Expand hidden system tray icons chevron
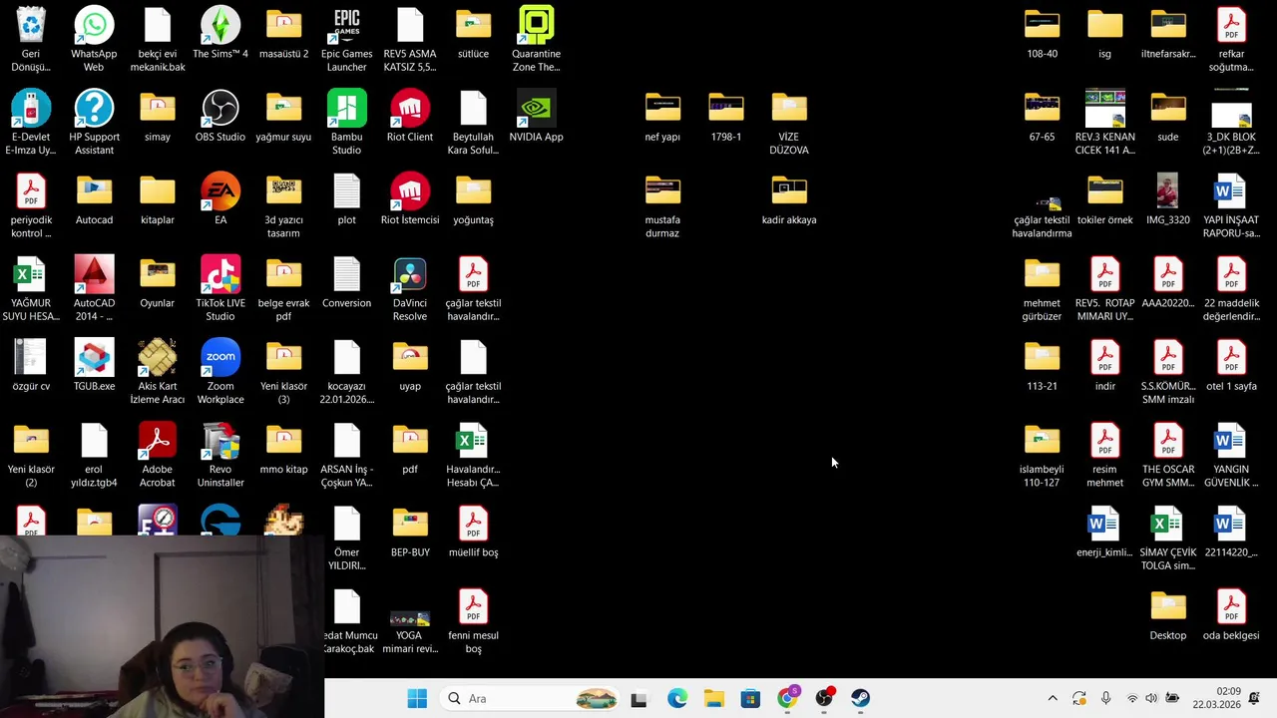 [1052, 698]
